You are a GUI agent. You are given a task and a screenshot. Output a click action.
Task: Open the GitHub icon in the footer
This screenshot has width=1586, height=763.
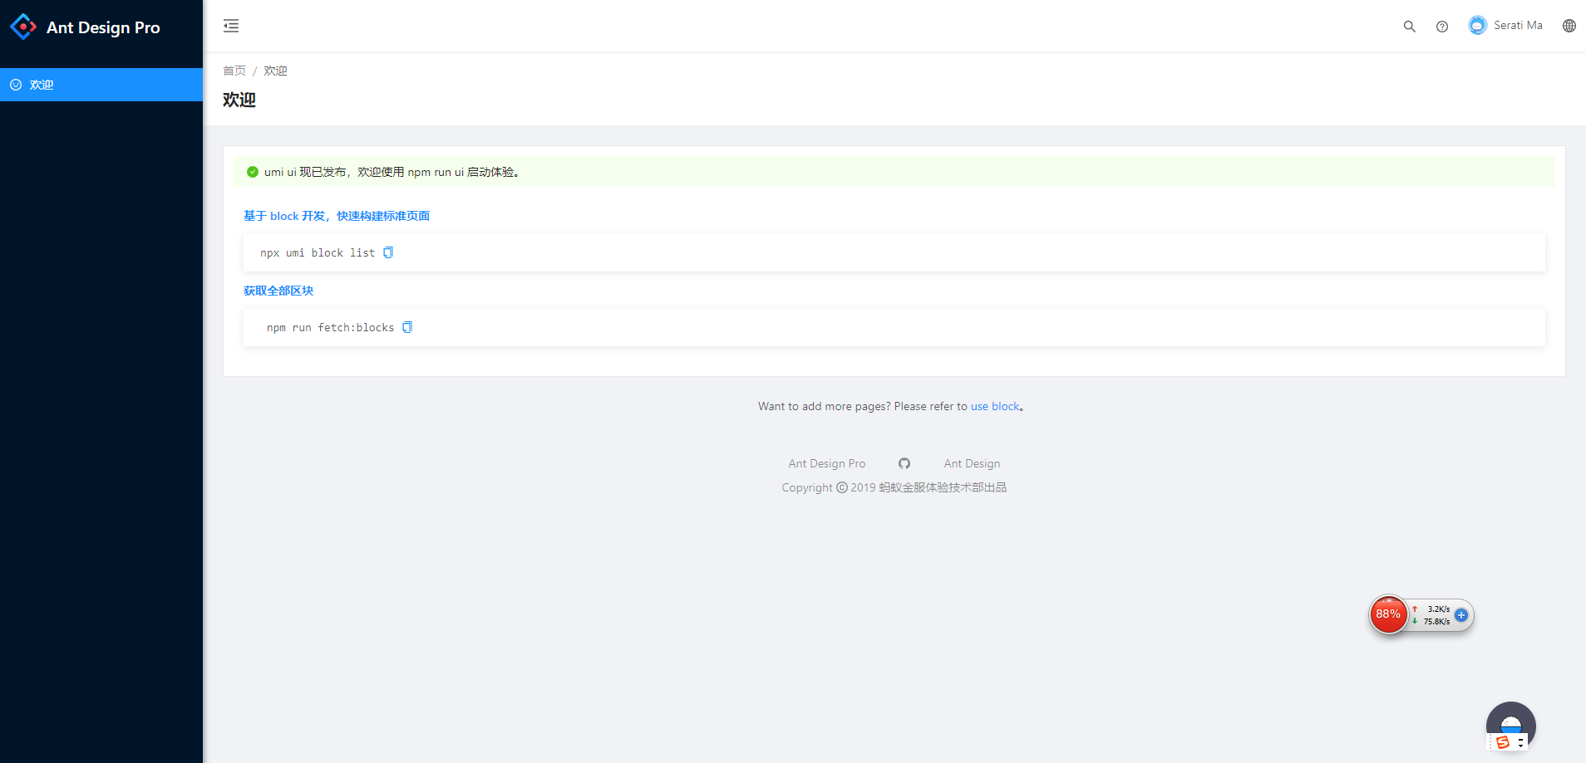[x=904, y=463]
